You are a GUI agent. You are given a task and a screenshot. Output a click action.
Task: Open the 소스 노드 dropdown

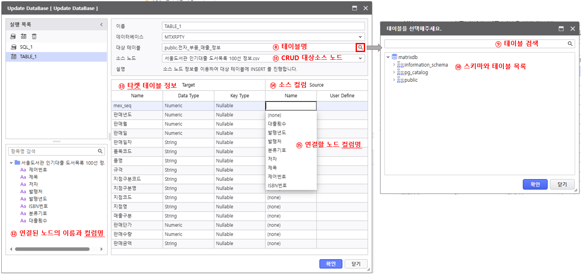361,58
